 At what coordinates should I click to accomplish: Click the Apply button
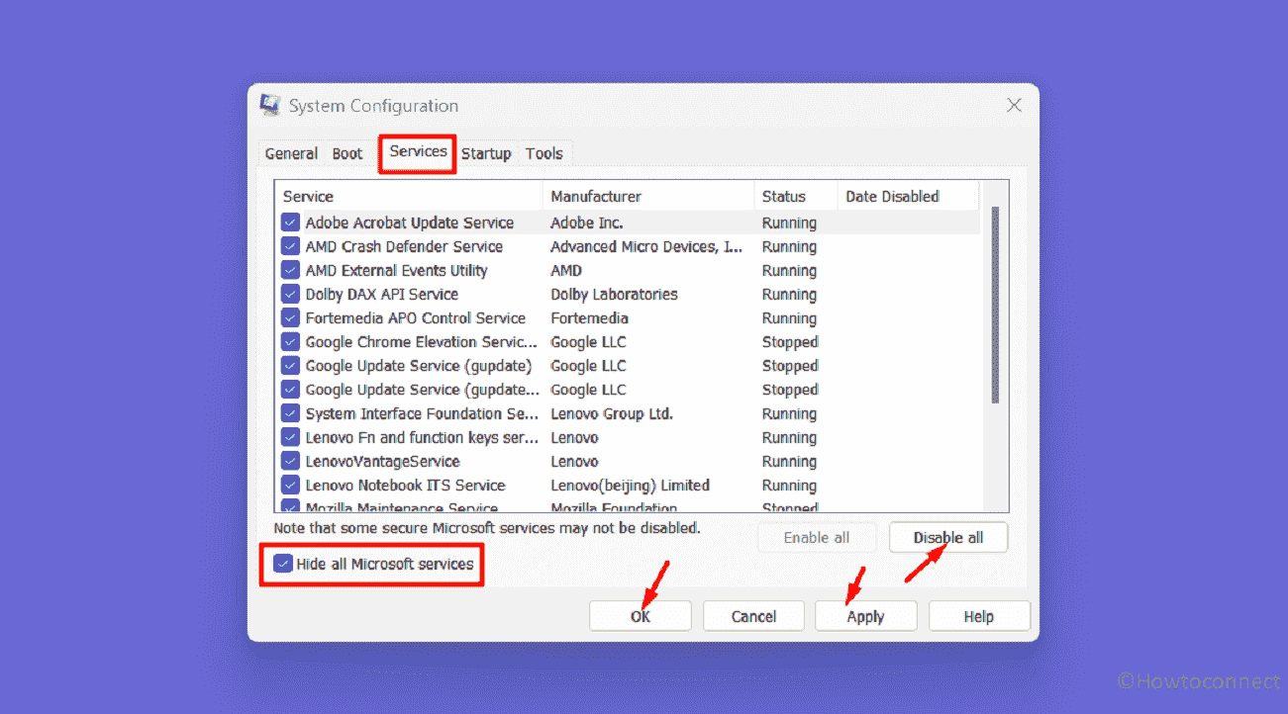click(x=865, y=616)
